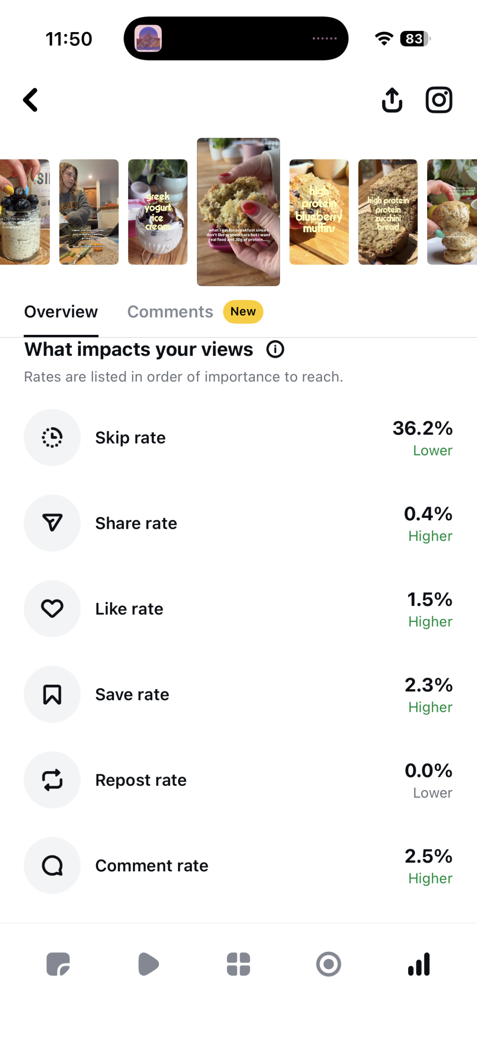Tap the Like rate heart icon
The image size is (477, 1039).
[x=52, y=608]
